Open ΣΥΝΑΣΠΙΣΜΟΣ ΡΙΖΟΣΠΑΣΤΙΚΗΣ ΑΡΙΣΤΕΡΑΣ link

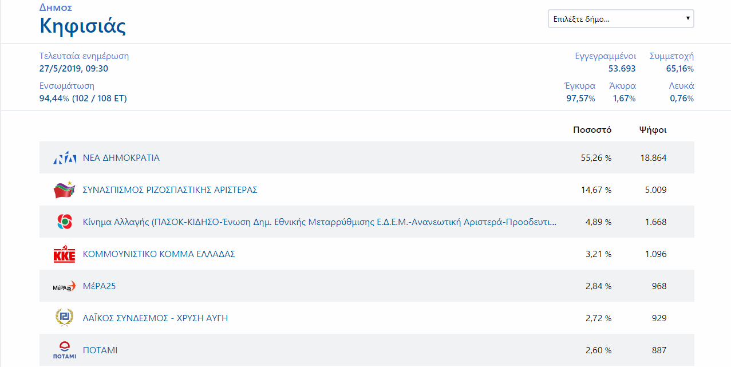coord(170,190)
